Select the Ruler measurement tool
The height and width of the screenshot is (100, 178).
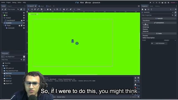(51, 9)
